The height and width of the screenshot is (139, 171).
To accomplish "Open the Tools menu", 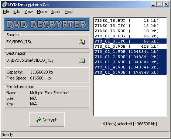I will pos(56,11).
